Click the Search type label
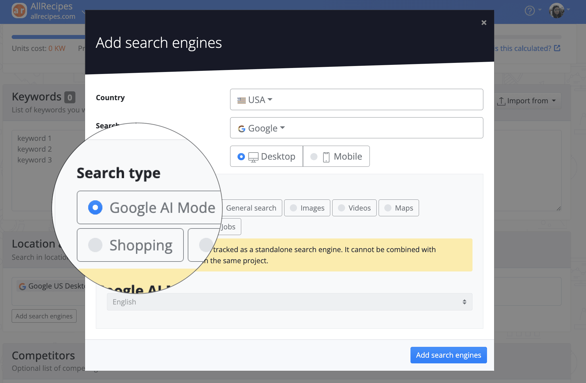Viewport: 586px width, 383px height. click(x=118, y=173)
